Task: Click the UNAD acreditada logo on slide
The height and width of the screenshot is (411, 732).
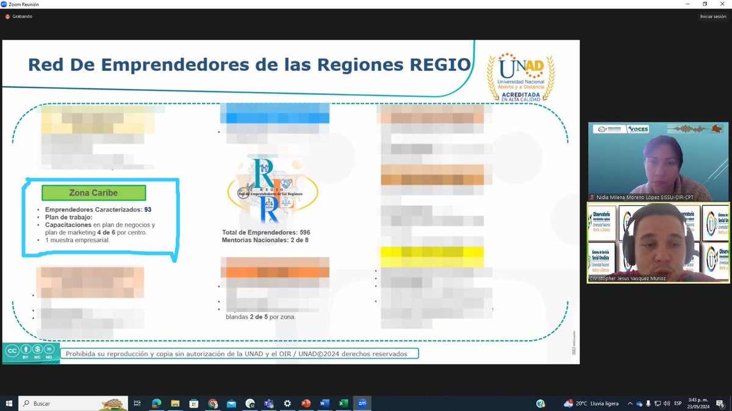Action: pyautogui.click(x=520, y=77)
